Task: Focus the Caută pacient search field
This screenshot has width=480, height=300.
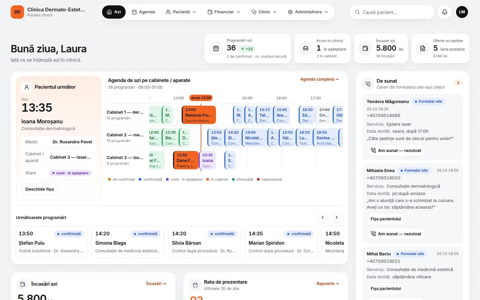Action: coord(392,12)
